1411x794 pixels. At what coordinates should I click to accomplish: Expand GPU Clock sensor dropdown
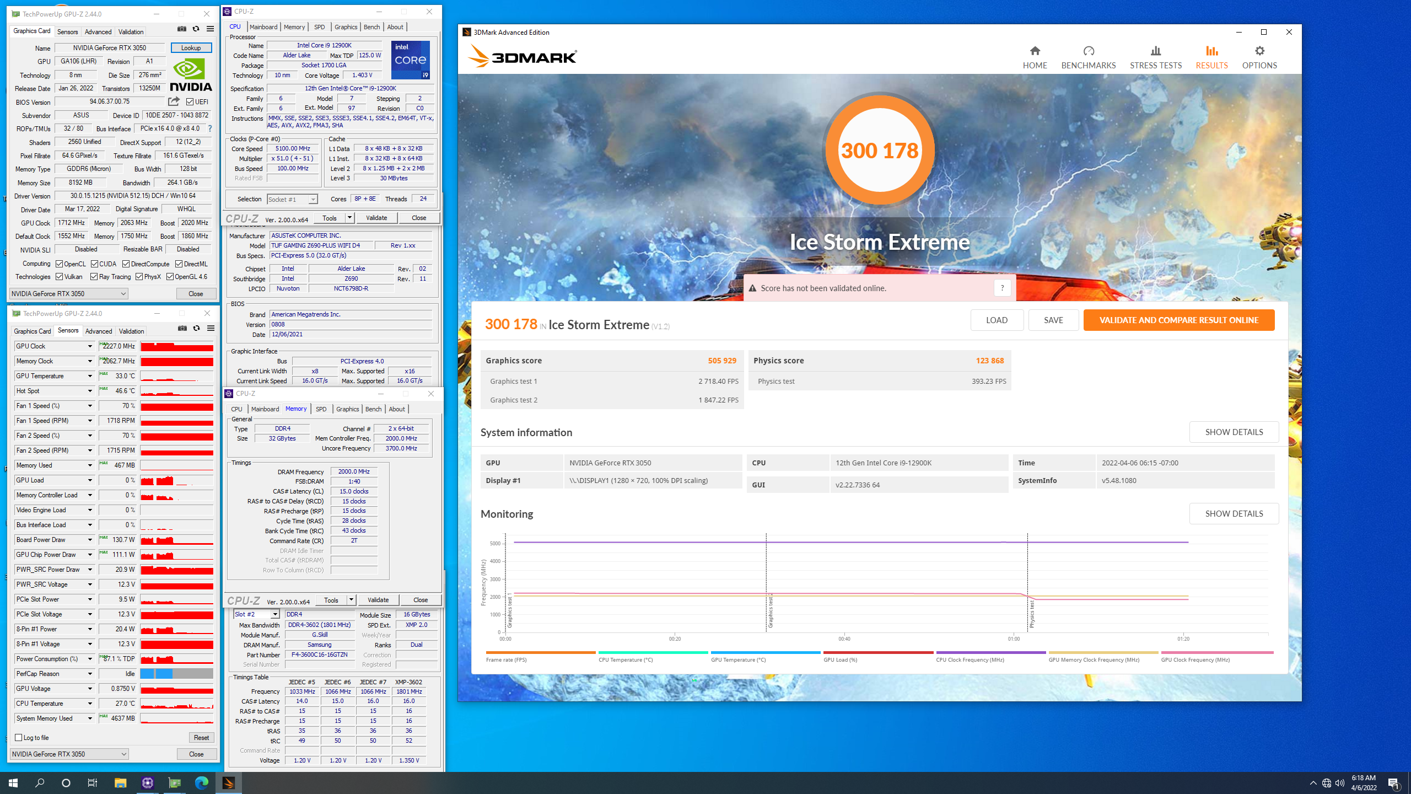tap(90, 346)
